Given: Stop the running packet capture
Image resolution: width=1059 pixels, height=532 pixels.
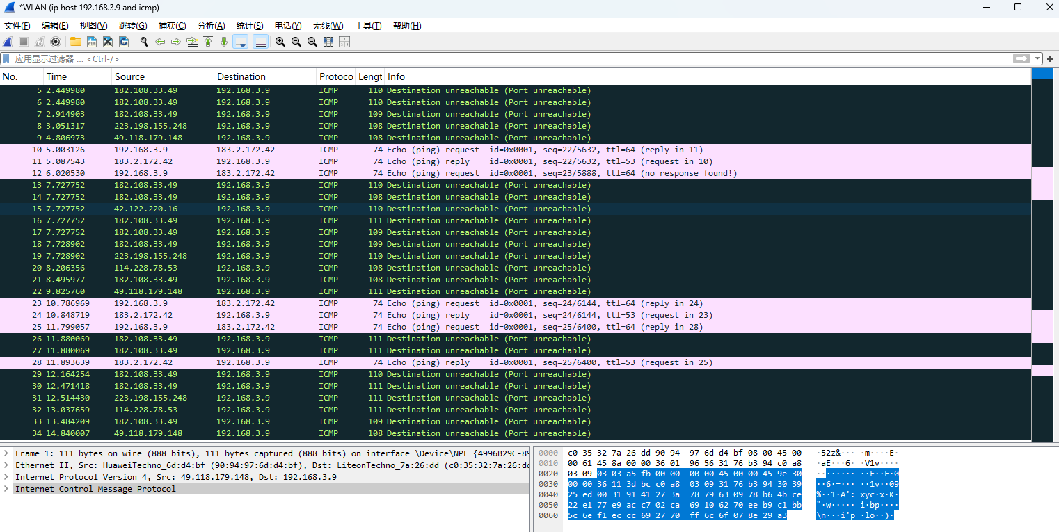Looking at the screenshot, I should pyautogui.click(x=24, y=42).
